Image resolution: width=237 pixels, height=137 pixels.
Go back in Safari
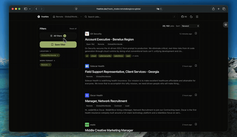pos(36,9)
